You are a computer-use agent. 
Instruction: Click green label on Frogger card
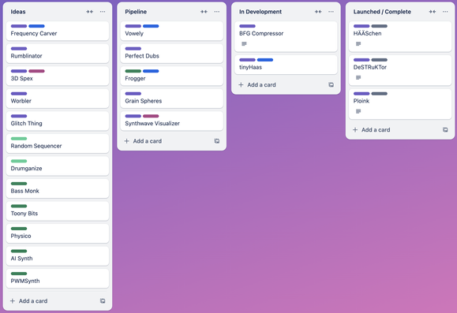(x=133, y=71)
